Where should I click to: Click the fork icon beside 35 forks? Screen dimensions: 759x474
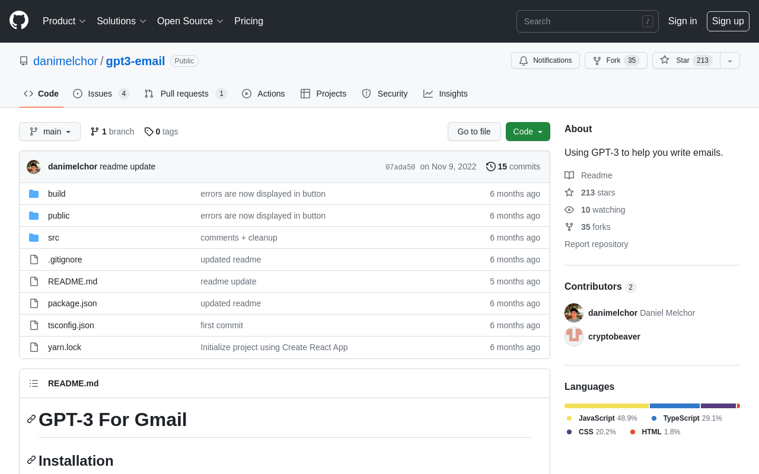coord(569,227)
